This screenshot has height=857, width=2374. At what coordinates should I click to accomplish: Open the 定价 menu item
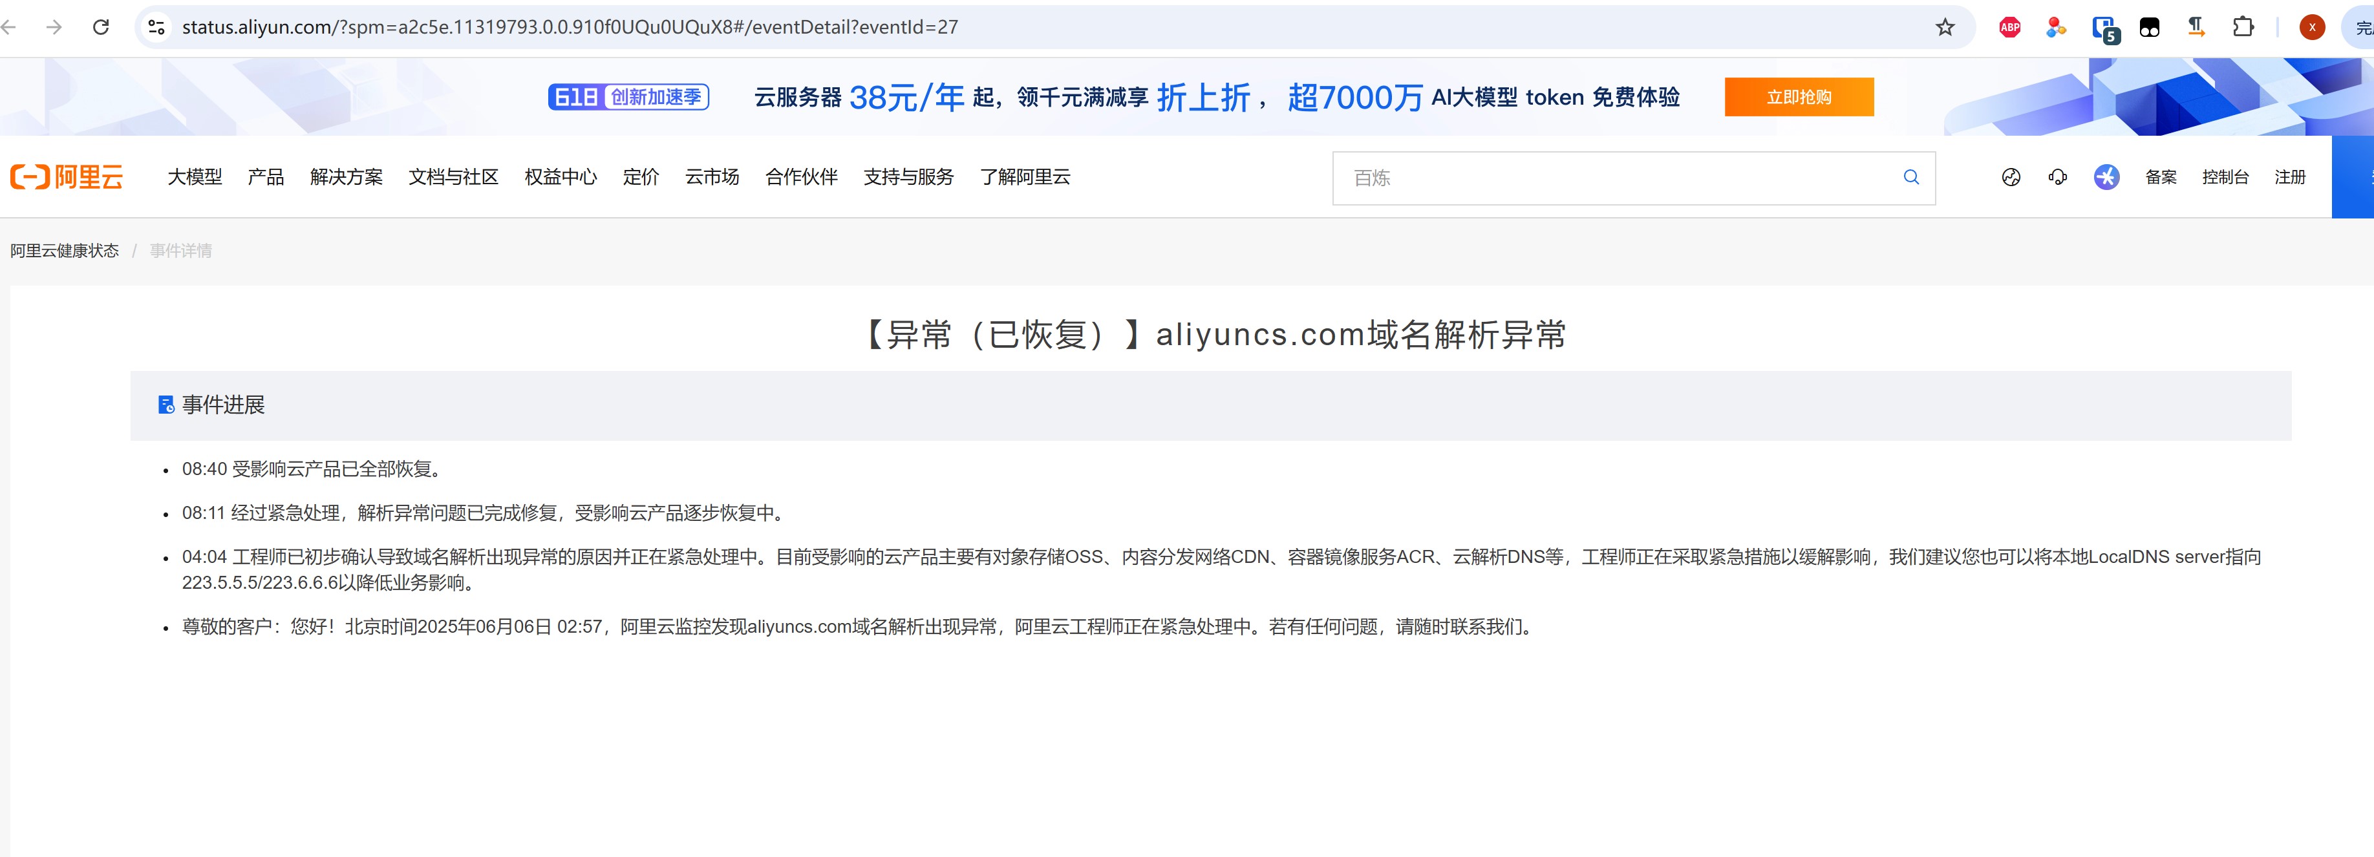tap(641, 177)
